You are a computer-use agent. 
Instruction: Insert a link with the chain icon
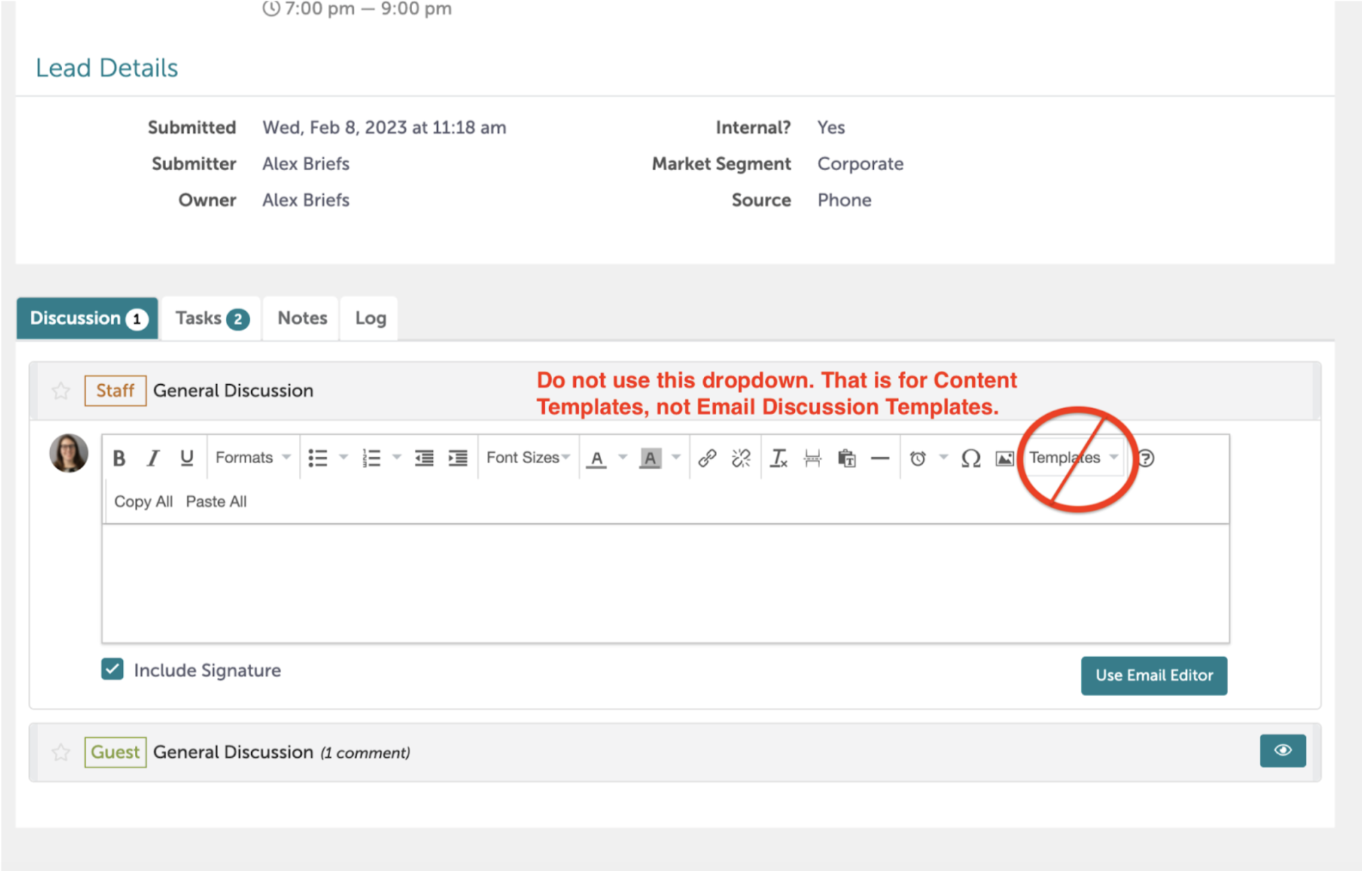point(707,458)
